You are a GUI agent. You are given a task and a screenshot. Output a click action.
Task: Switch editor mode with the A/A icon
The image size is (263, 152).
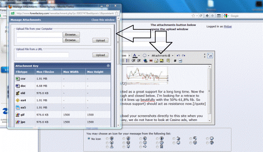(x=210, y=56)
